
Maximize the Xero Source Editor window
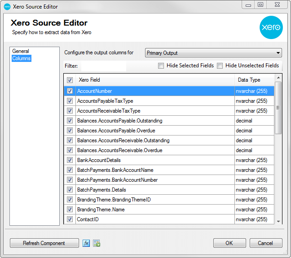pos(260,4)
